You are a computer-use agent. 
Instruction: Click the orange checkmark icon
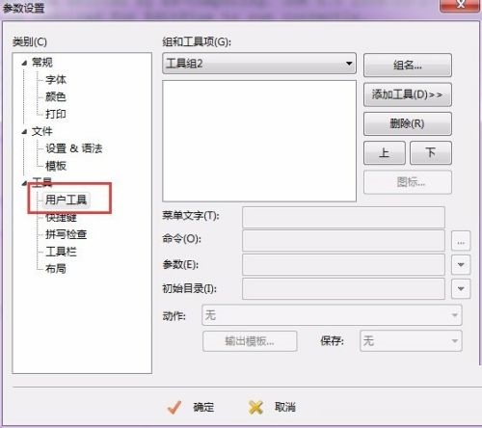pyautogui.click(x=174, y=408)
